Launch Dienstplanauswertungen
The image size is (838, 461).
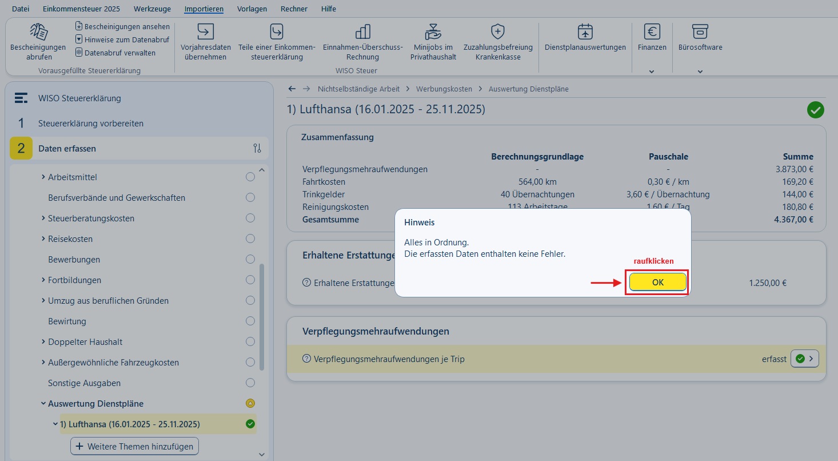click(585, 37)
